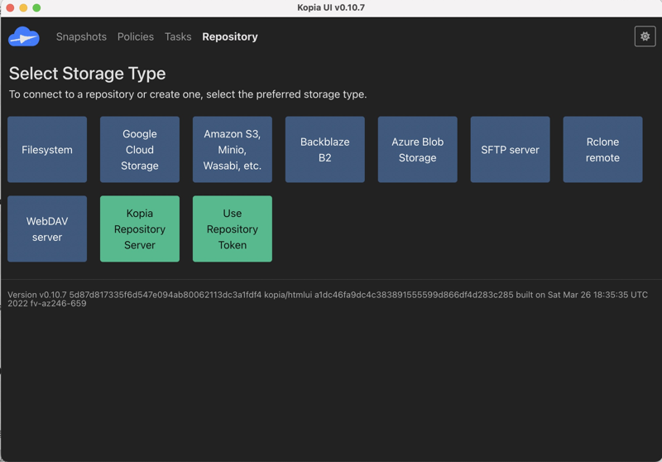Toggle theme via the sun icon button
662x462 pixels.
[645, 36]
